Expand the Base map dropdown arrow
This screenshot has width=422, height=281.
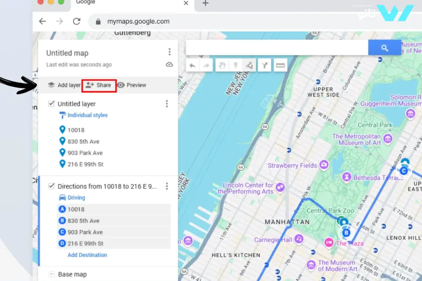pyautogui.click(x=51, y=274)
